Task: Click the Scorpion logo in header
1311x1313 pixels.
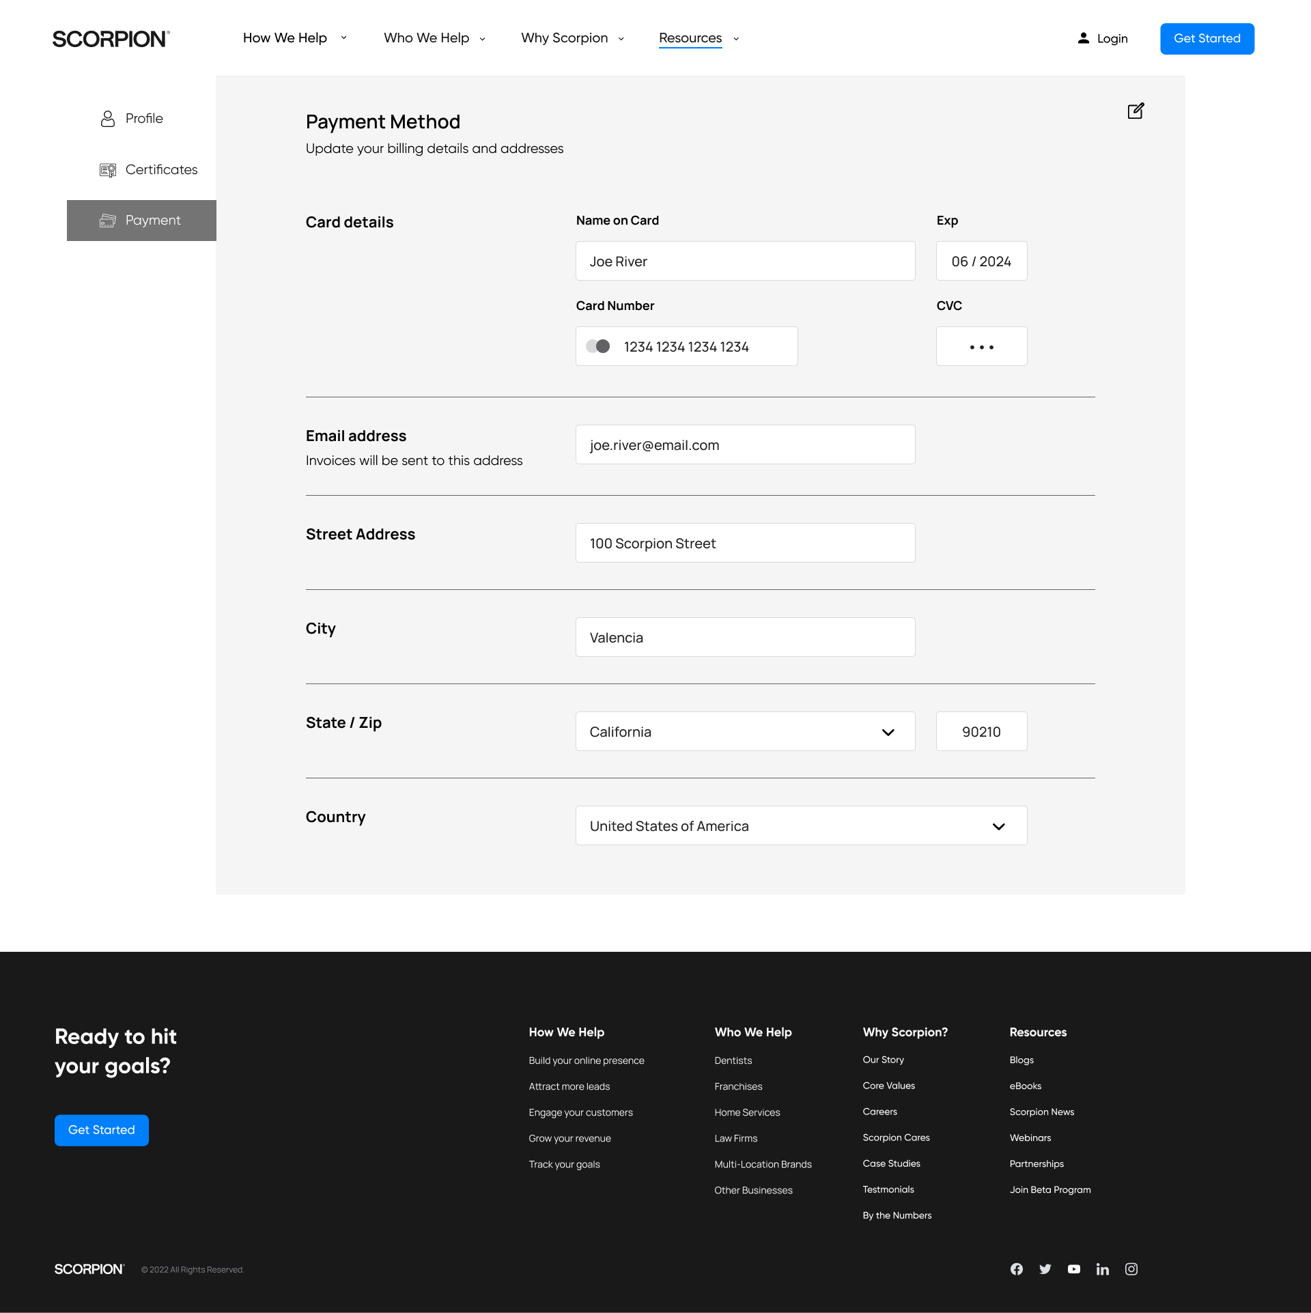Action: point(111,39)
